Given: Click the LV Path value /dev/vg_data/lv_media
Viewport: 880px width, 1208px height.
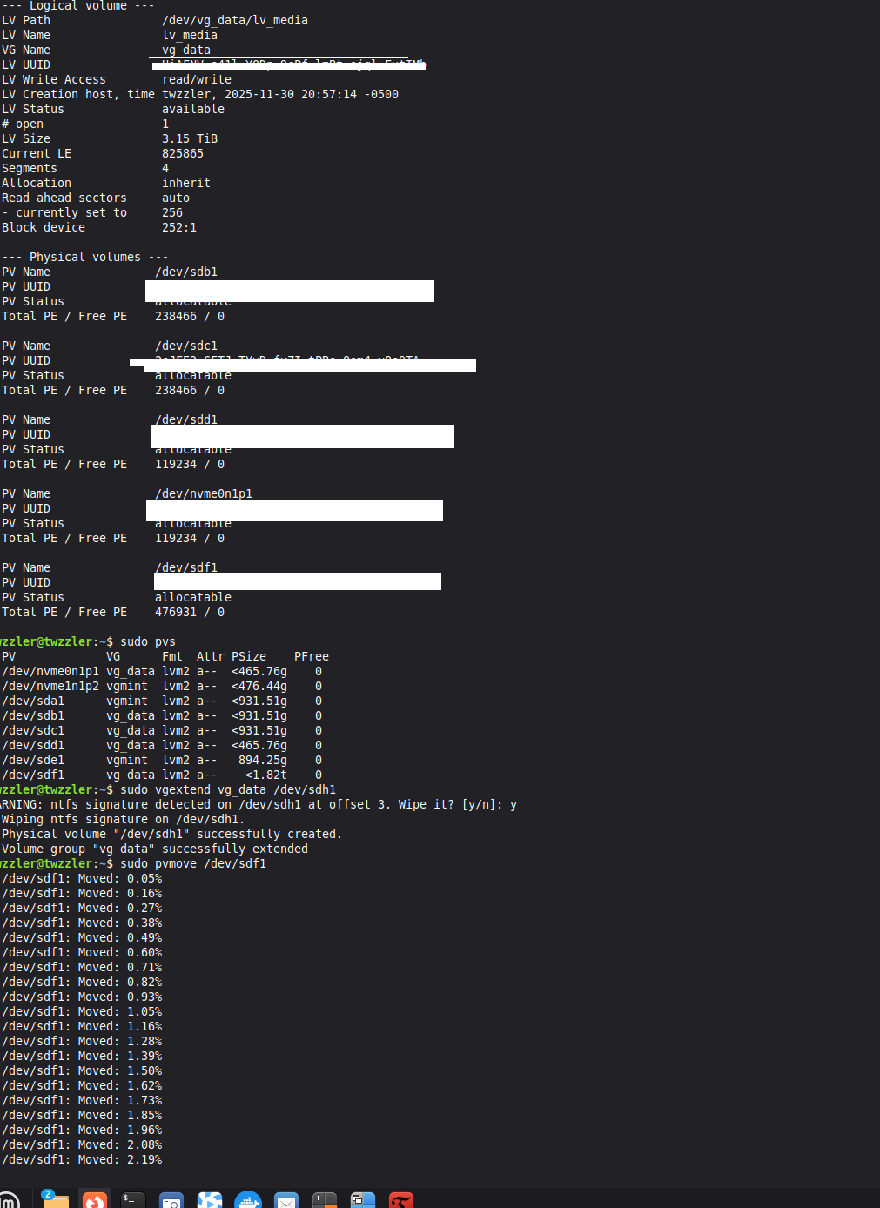Looking at the screenshot, I should tap(235, 20).
